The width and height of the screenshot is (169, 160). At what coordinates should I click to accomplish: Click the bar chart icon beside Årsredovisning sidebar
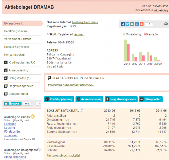tap(6, 70)
